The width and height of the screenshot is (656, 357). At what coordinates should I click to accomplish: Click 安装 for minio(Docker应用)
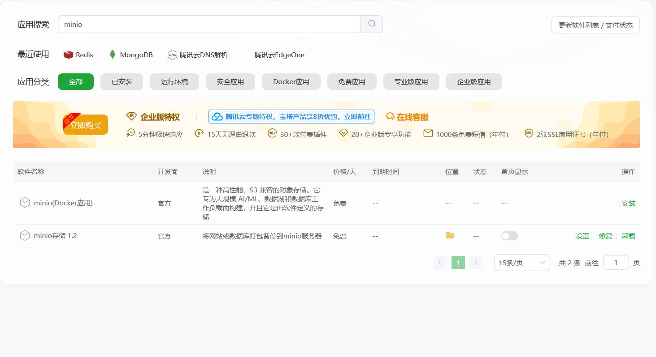pyautogui.click(x=628, y=203)
